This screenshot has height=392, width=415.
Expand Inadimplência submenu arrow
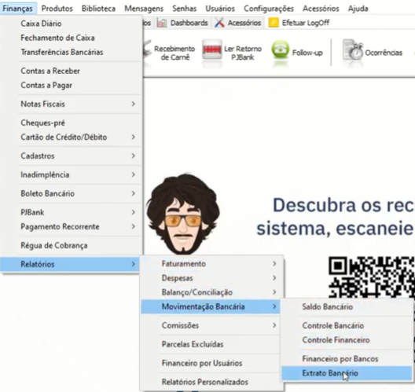click(134, 174)
